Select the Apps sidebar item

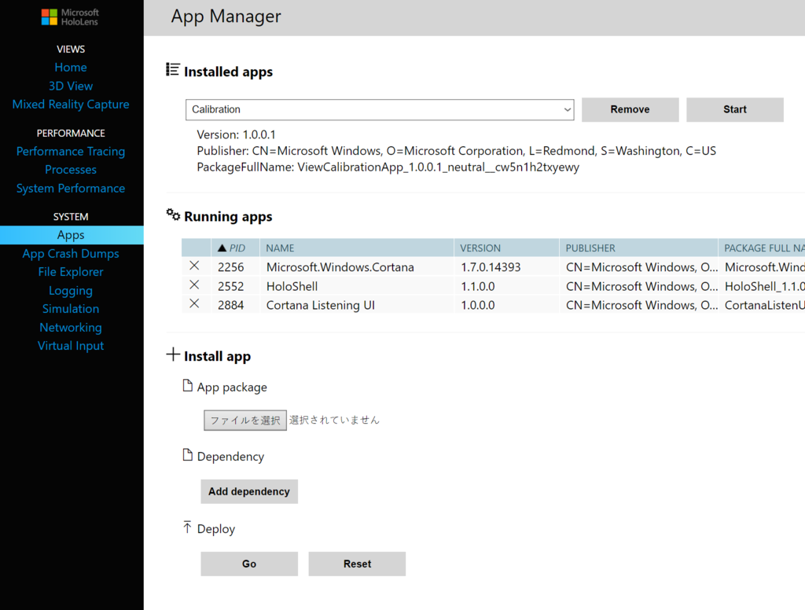coord(72,235)
